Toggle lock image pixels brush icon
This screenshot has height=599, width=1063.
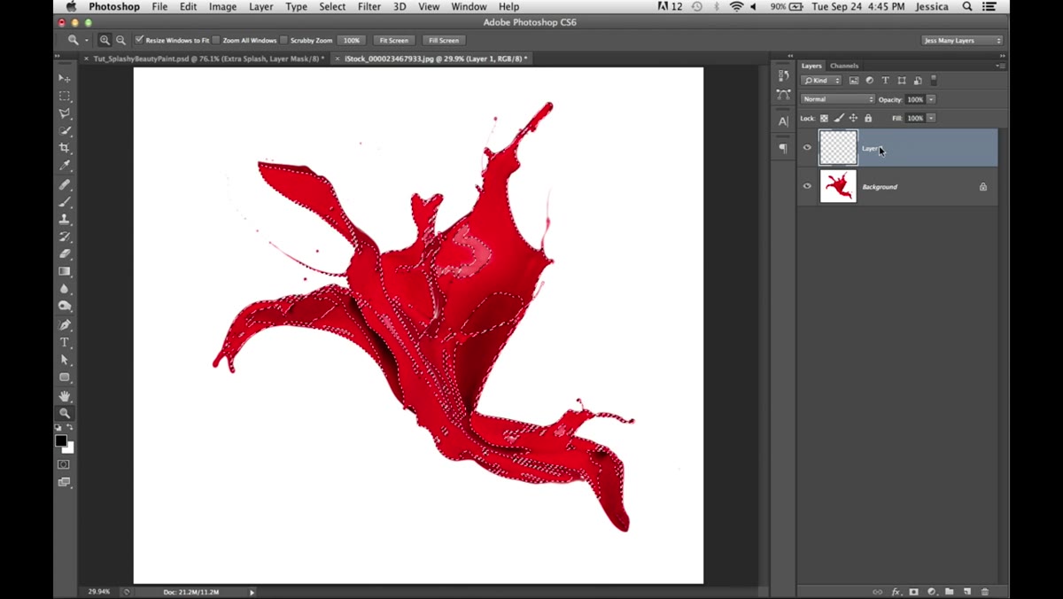click(839, 118)
